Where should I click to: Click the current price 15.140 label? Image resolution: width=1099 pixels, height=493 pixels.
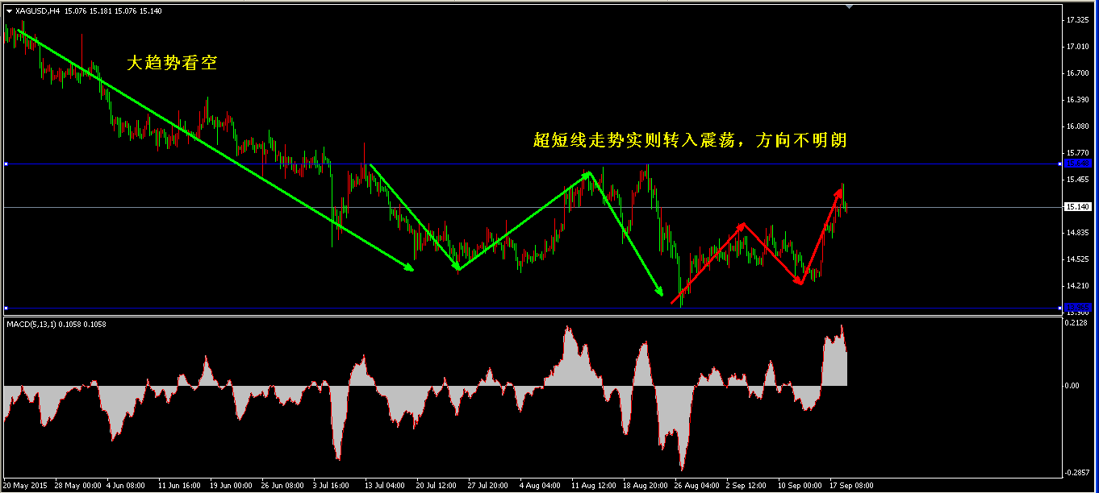pyautogui.click(x=1077, y=207)
